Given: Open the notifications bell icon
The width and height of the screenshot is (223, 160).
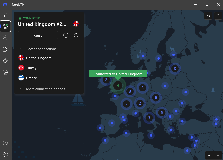Looking at the screenshot, I should click(x=218, y=16).
